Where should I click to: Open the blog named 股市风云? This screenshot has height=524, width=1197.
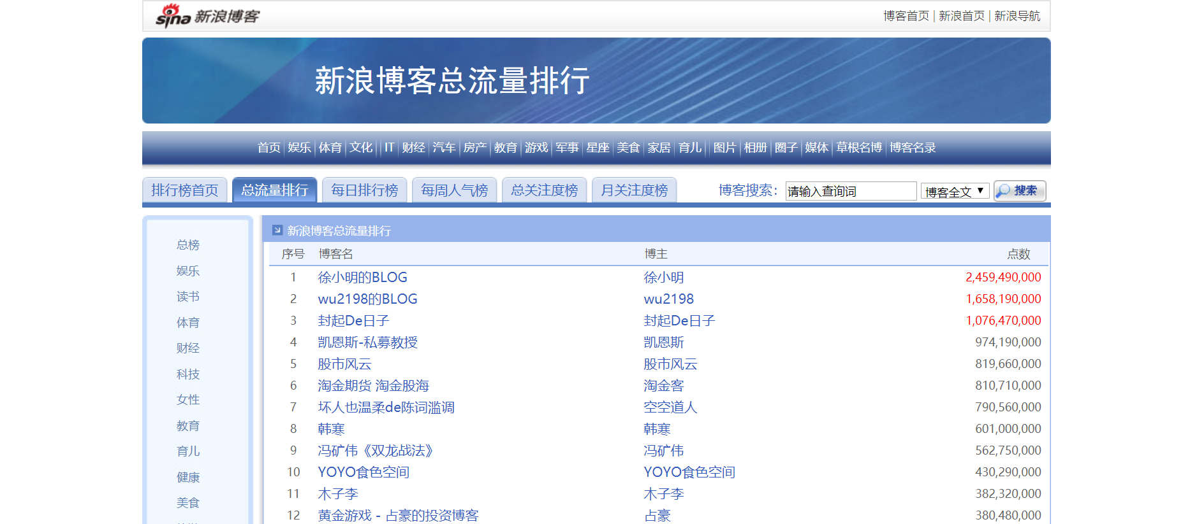point(344,364)
